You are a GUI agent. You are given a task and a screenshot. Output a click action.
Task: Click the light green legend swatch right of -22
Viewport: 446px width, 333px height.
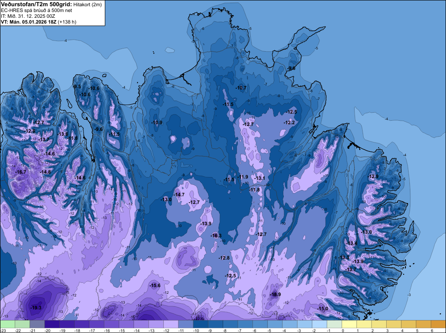[x=22, y=324]
